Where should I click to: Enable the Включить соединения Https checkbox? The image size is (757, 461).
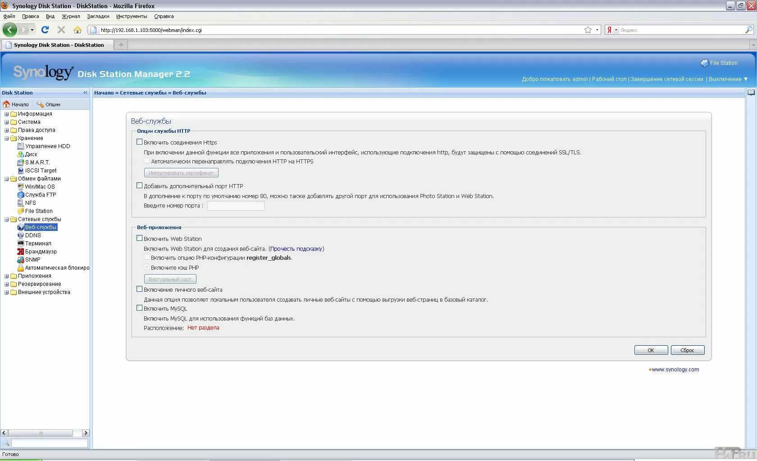[x=140, y=142]
